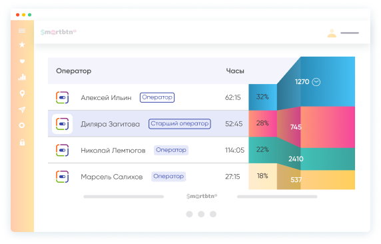The width and height of the screenshot is (381, 244).
Task: Toggle the switch icon for Алексей Ильин
Action: click(x=62, y=97)
